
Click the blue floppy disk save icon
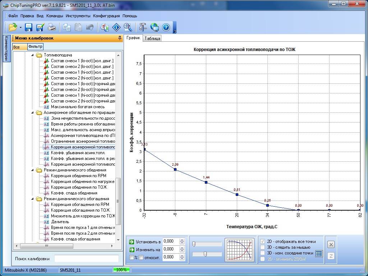pyautogui.click(x=29, y=27)
